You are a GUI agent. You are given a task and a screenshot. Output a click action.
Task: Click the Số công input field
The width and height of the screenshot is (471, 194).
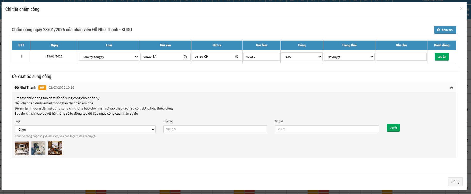pyautogui.click(x=215, y=129)
